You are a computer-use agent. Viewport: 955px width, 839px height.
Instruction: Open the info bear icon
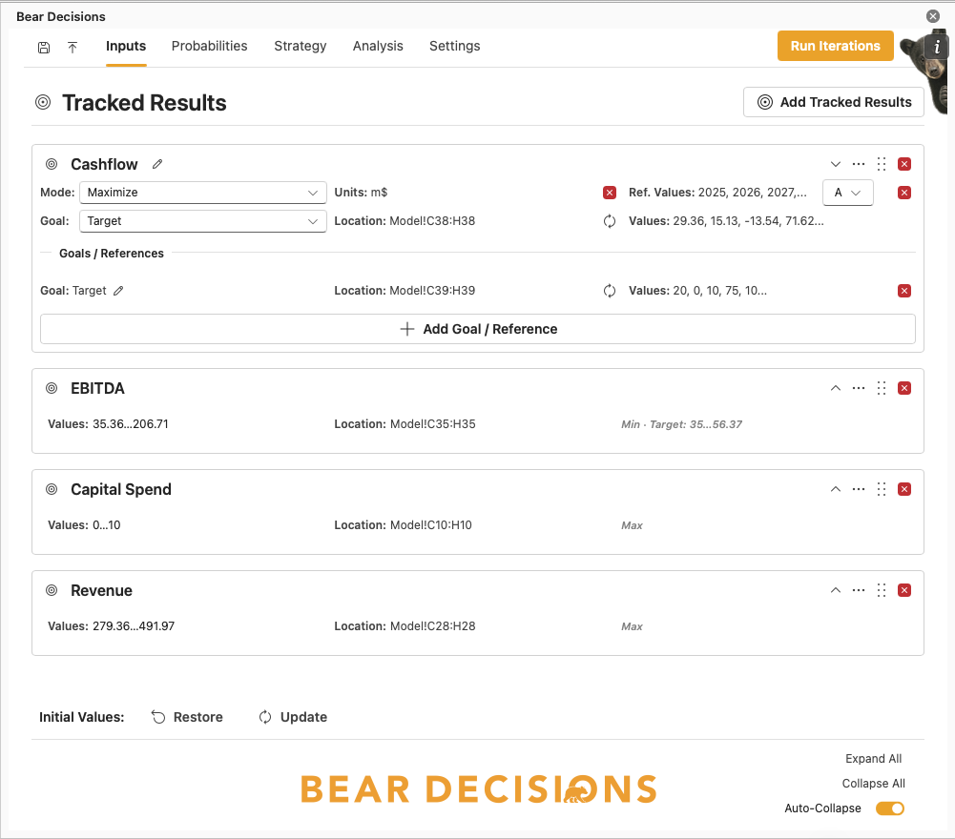937,46
